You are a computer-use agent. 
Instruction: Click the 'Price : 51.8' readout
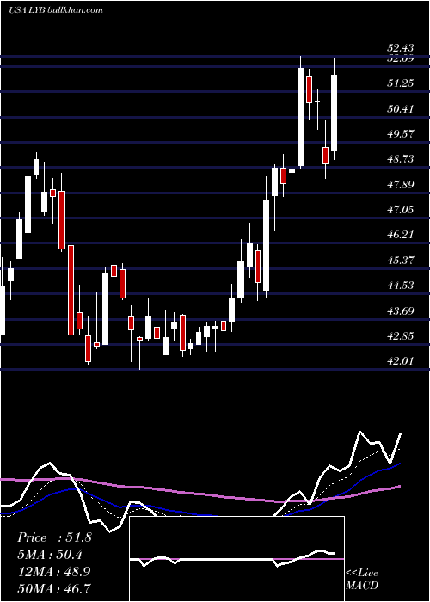point(54,537)
